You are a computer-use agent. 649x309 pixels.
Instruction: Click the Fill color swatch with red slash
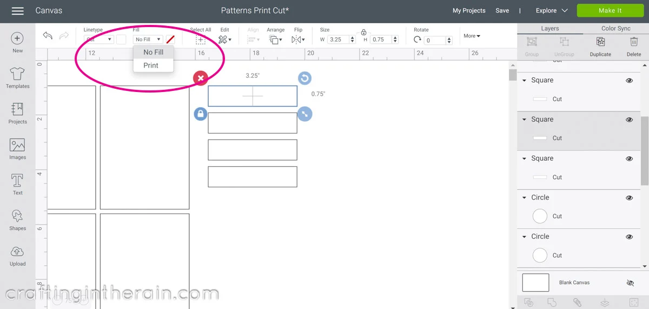pos(170,40)
